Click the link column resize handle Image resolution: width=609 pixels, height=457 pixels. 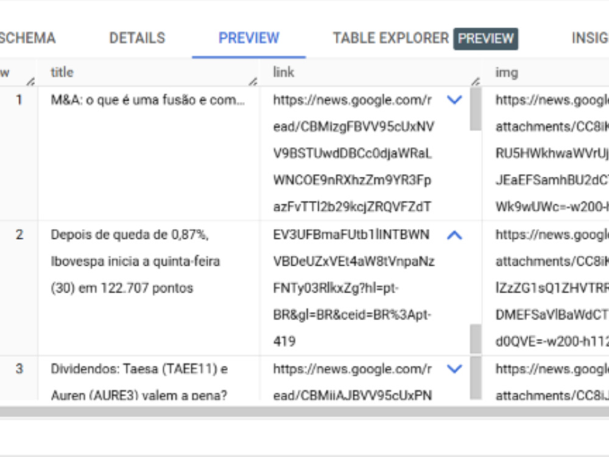[x=476, y=82]
